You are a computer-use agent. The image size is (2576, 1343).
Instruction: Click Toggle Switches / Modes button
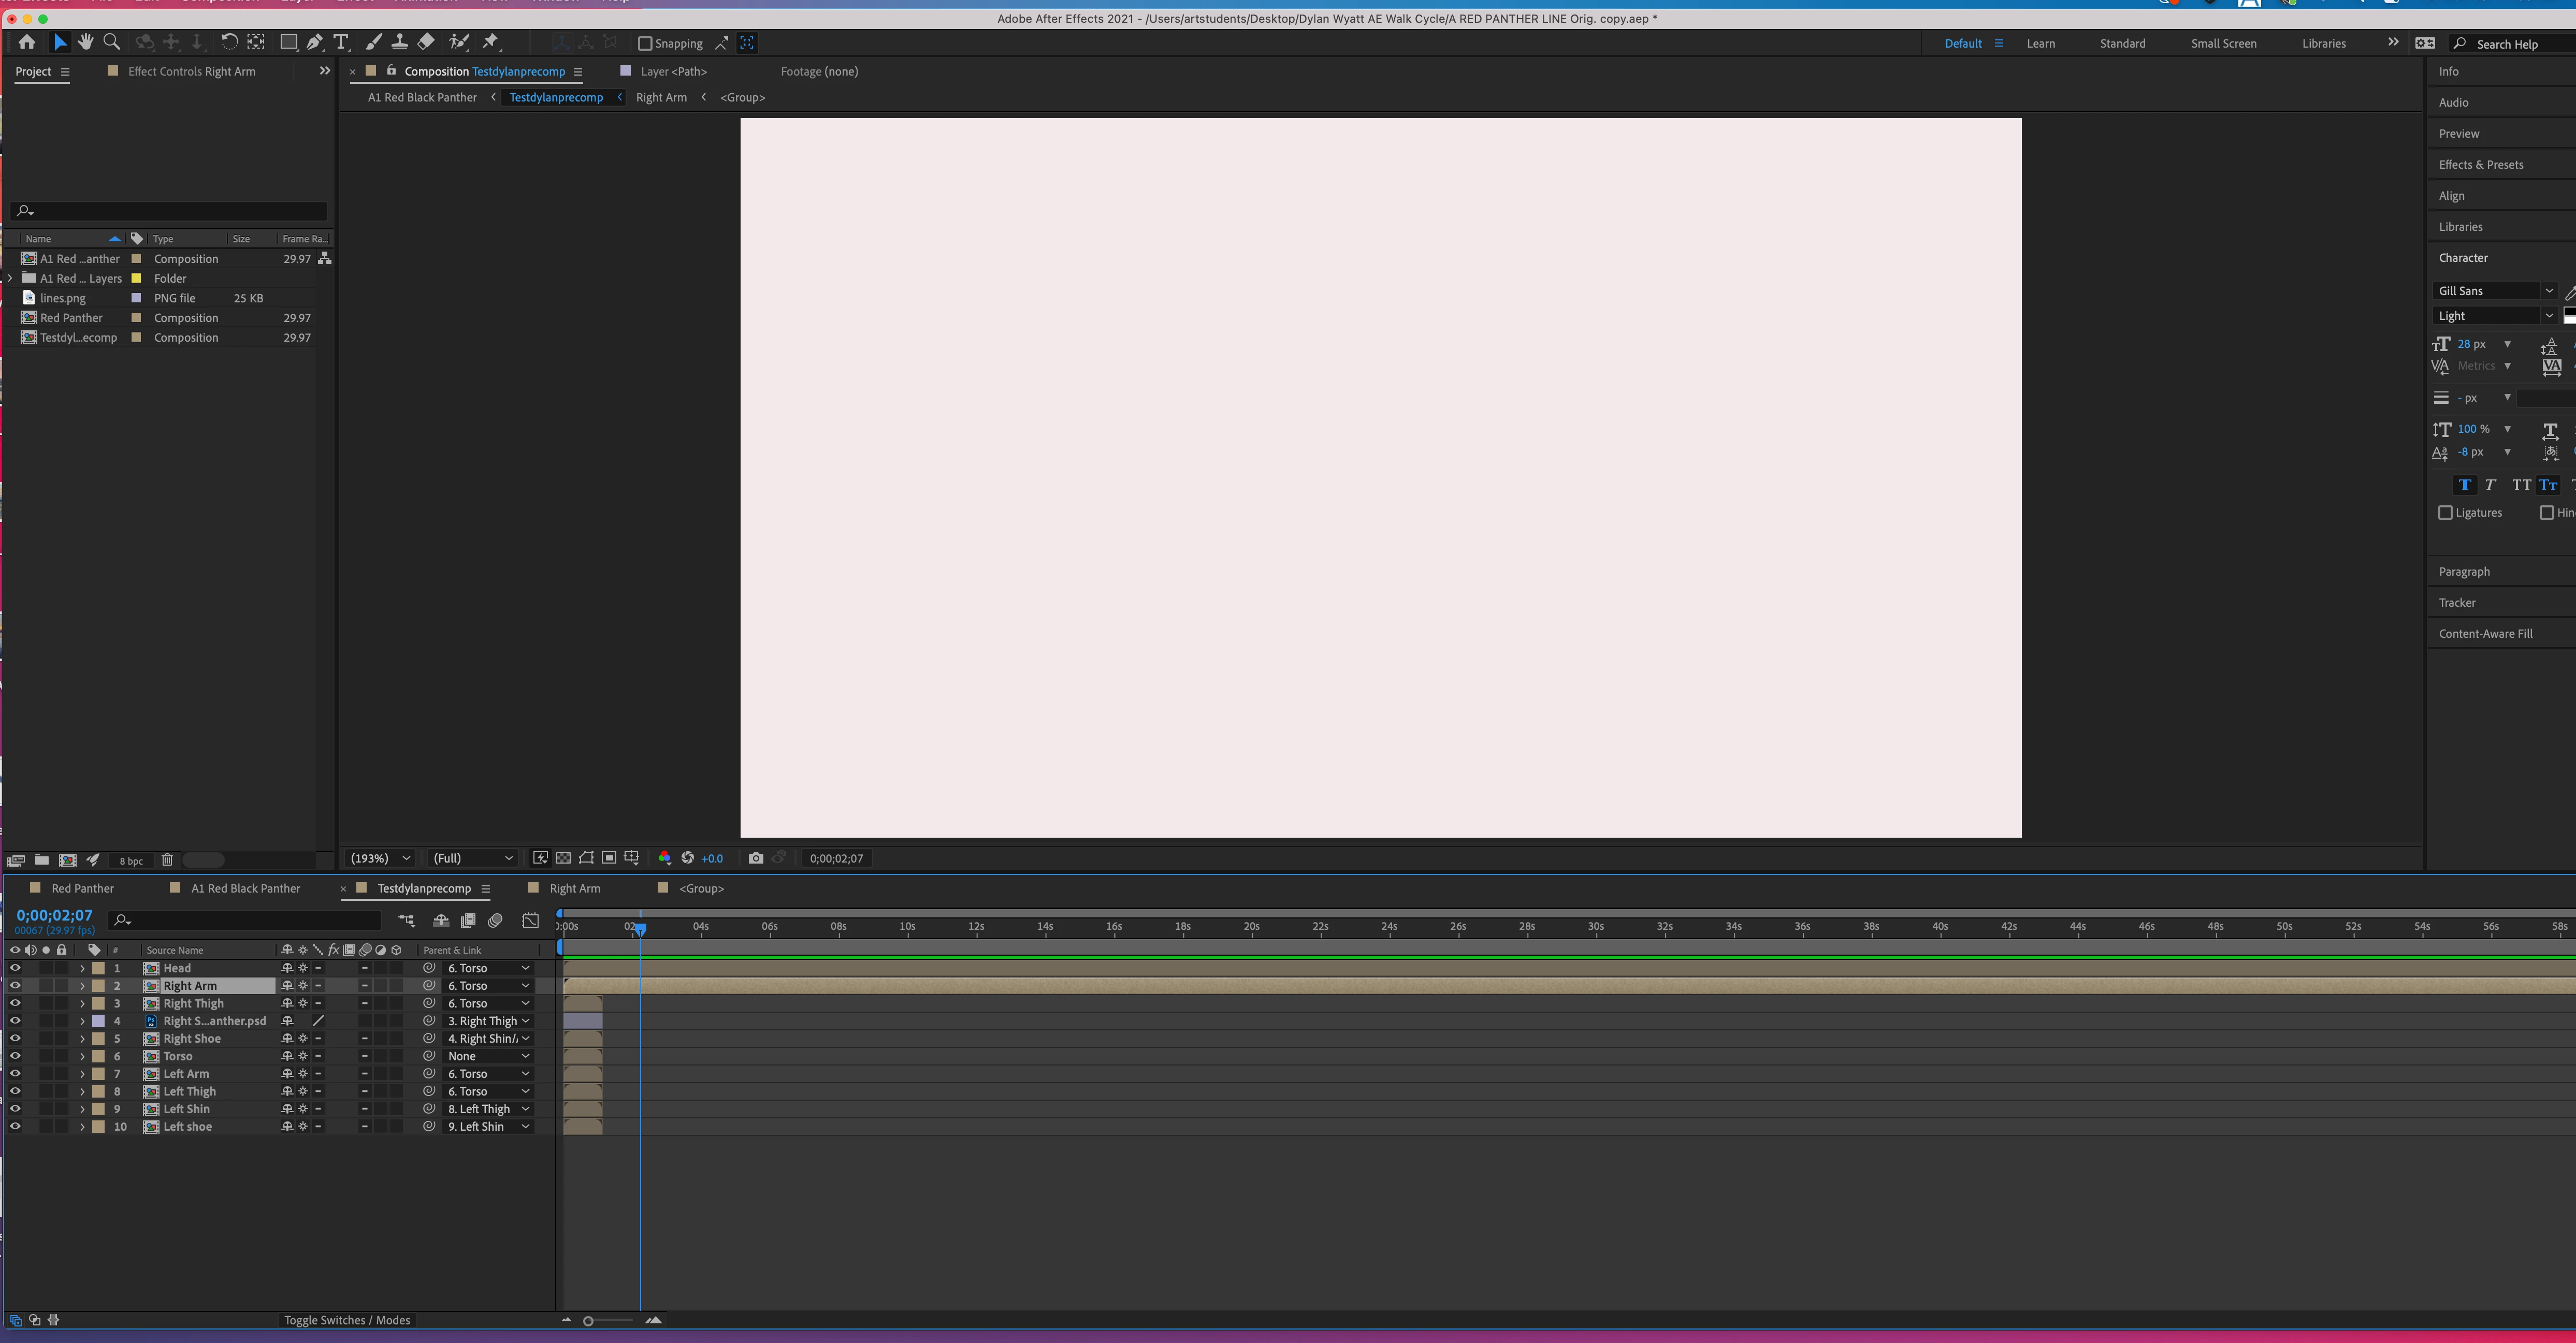pyautogui.click(x=347, y=1320)
